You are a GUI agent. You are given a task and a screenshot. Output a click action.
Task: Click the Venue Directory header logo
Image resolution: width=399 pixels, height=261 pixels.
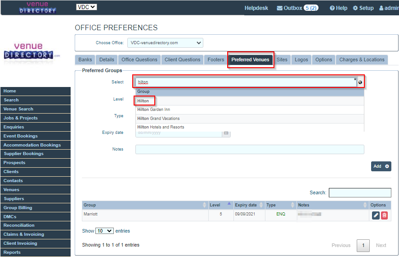point(37,7)
